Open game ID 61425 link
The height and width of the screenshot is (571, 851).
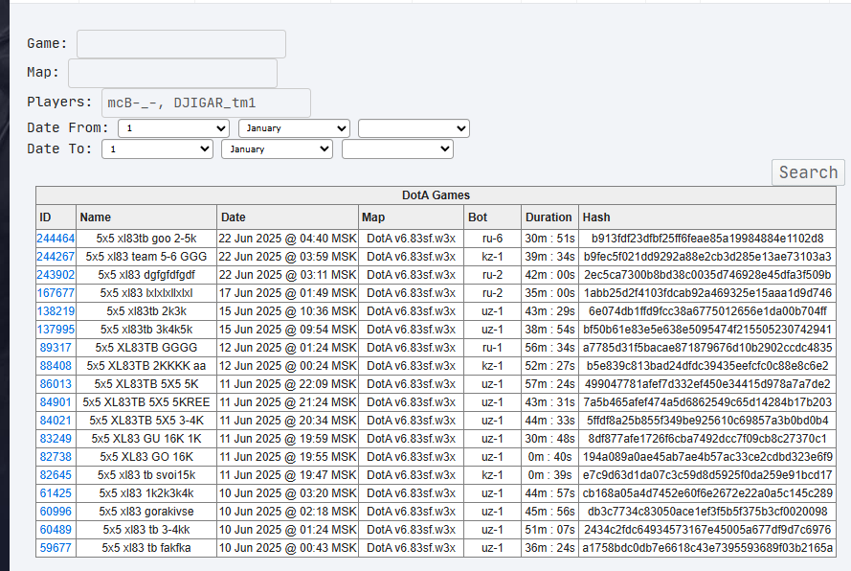pyautogui.click(x=56, y=493)
